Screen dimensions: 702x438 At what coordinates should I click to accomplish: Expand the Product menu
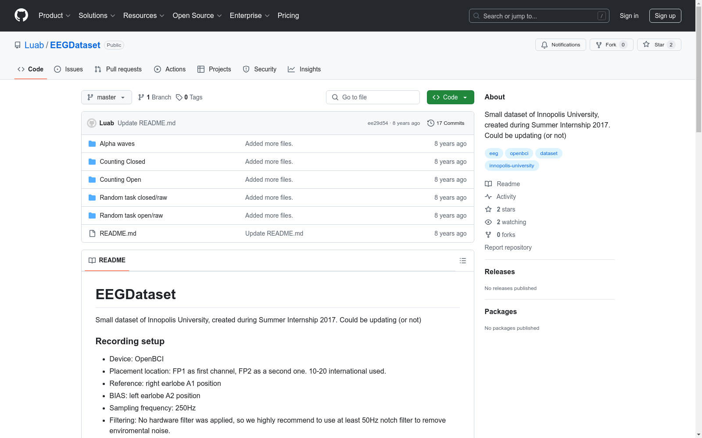click(x=54, y=15)
